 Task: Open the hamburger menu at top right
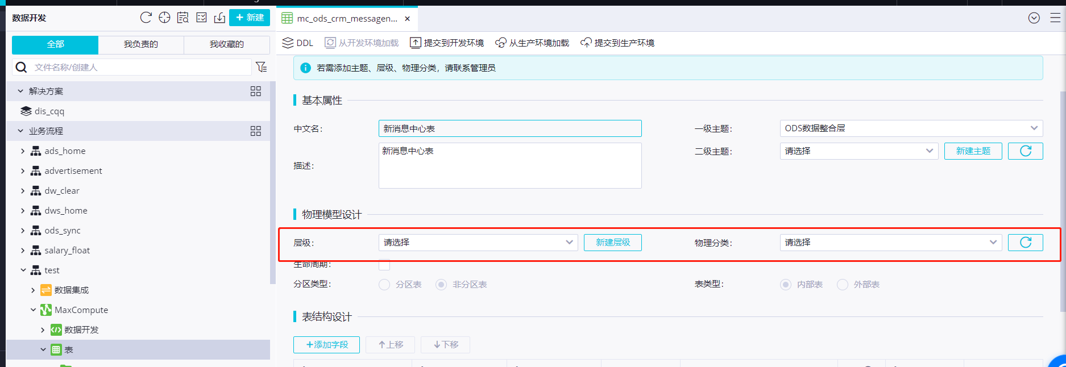pos(1055,18)
